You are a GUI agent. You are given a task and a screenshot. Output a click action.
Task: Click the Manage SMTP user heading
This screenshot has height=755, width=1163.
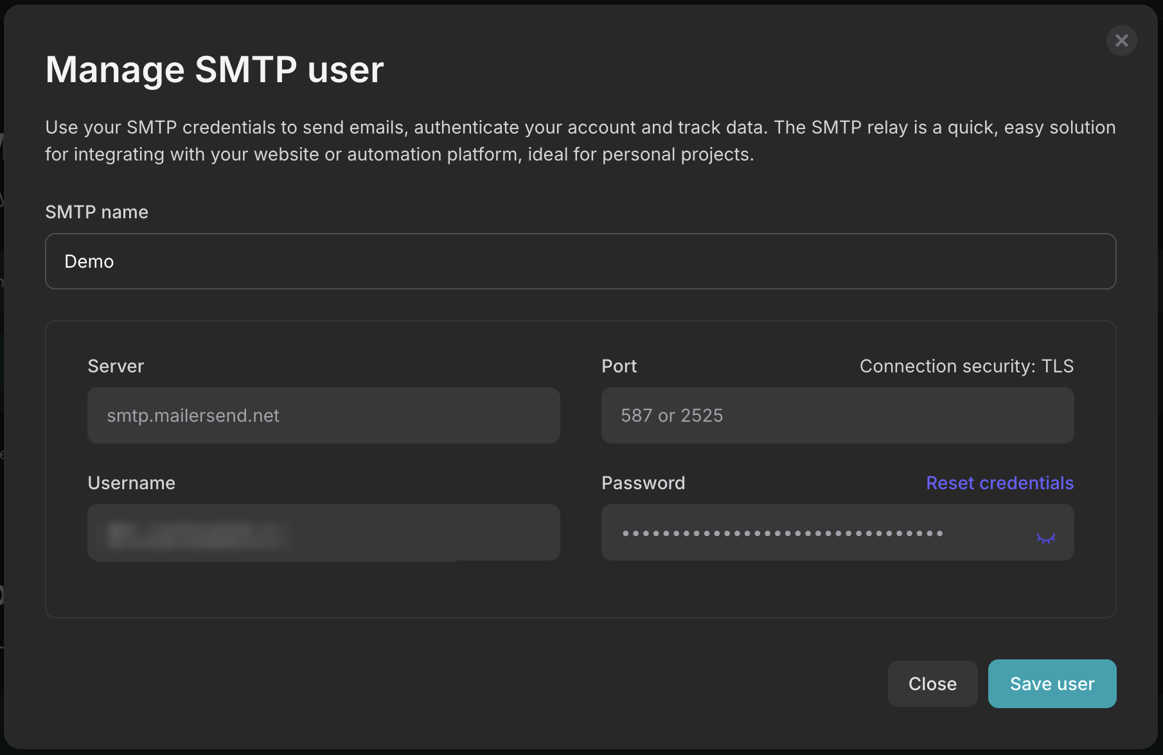(x=215, y=69)
